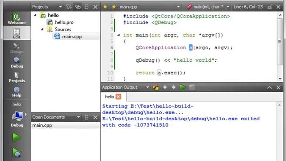Open the Design mode

(17, 48)
